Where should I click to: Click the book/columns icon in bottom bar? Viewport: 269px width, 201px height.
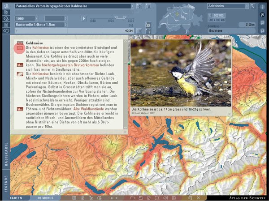74,198
